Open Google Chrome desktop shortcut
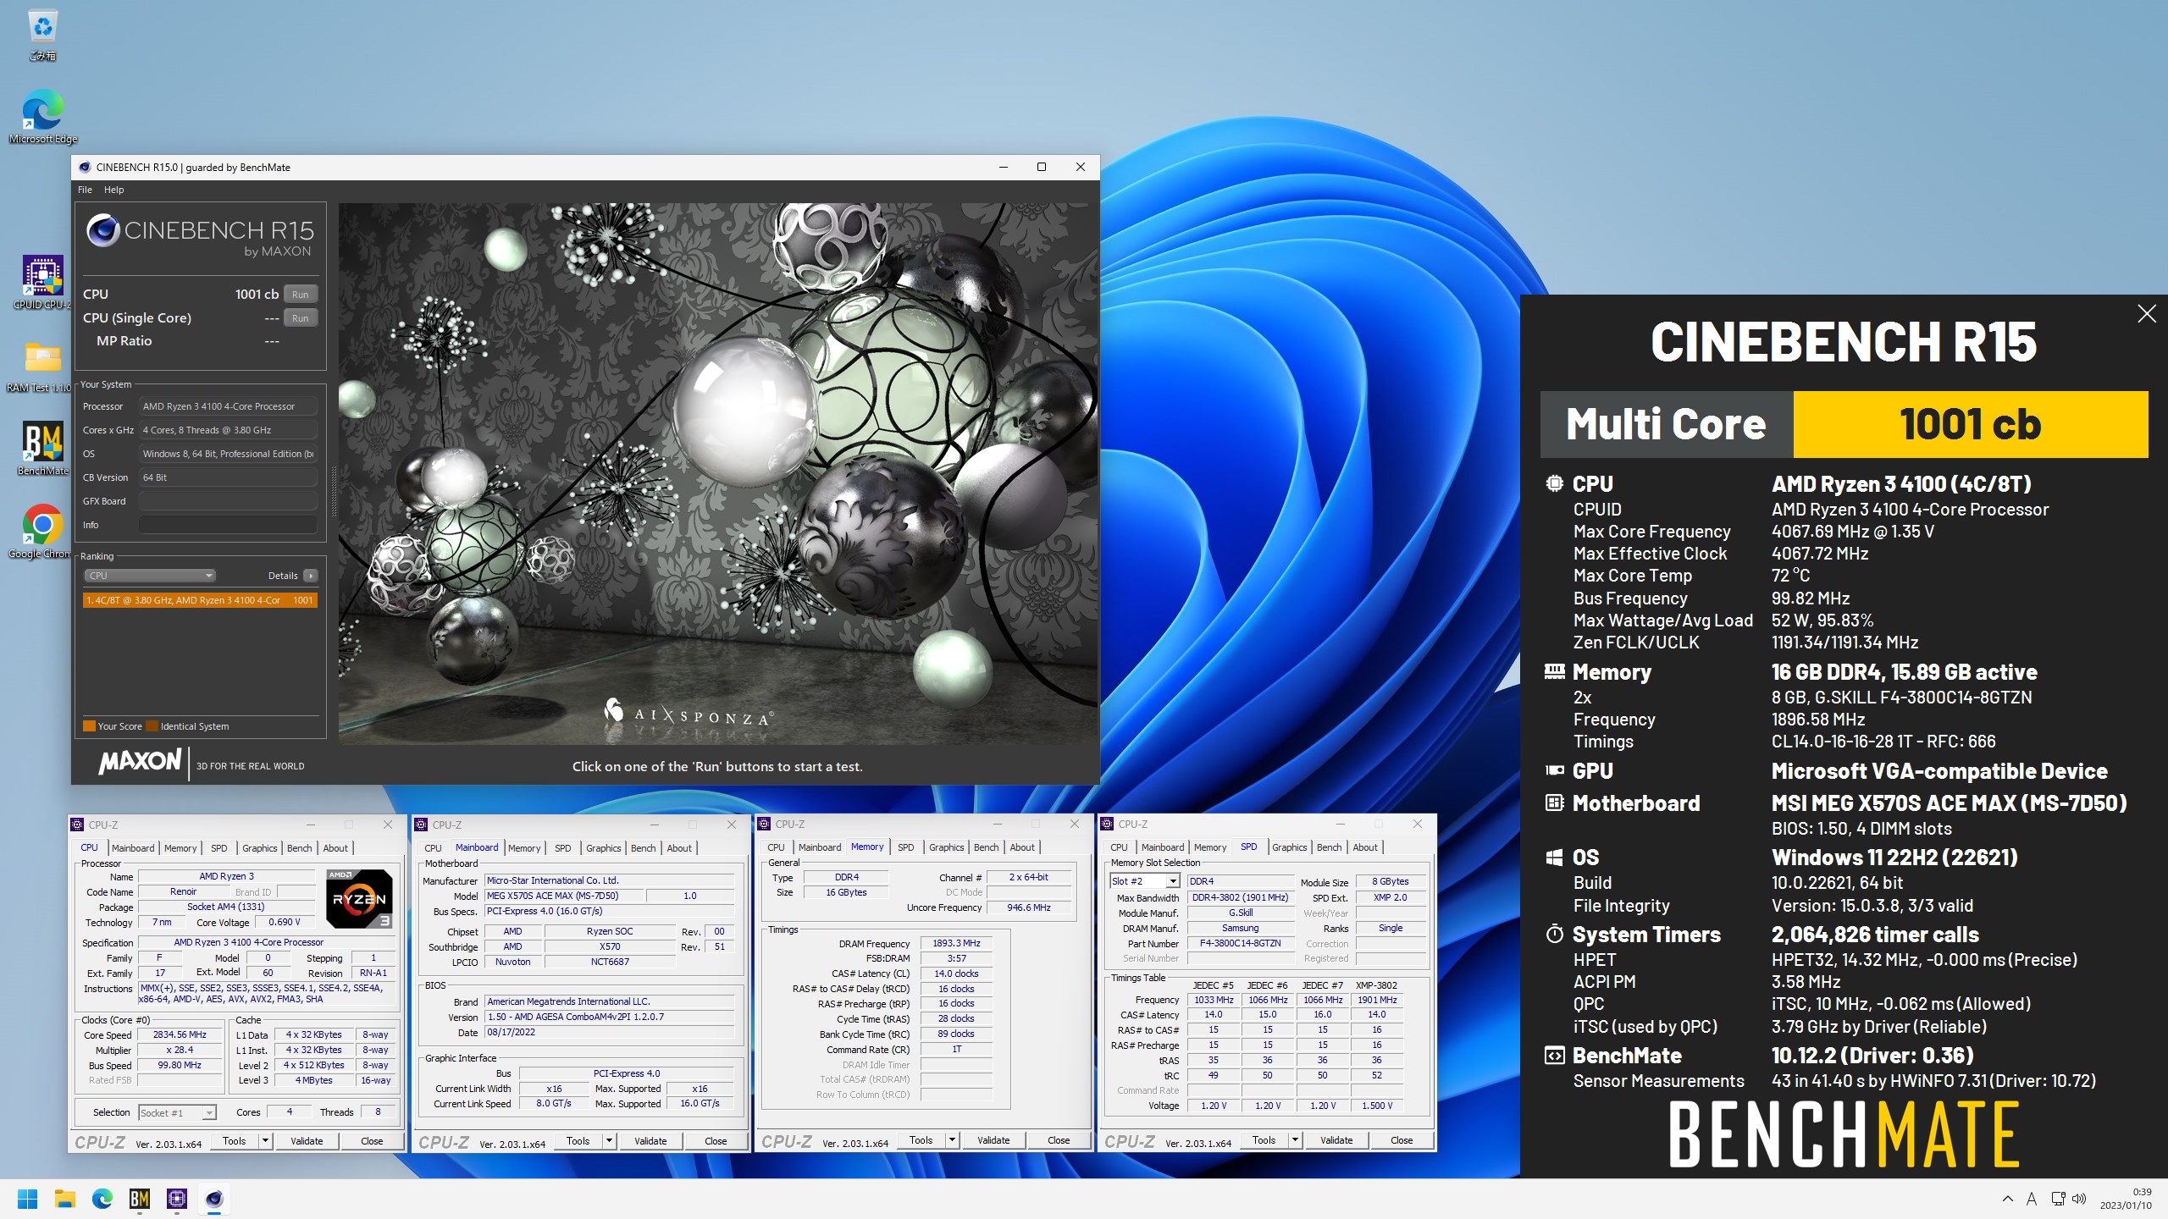Screen dimensions: 2168x1219 point(42,532)
